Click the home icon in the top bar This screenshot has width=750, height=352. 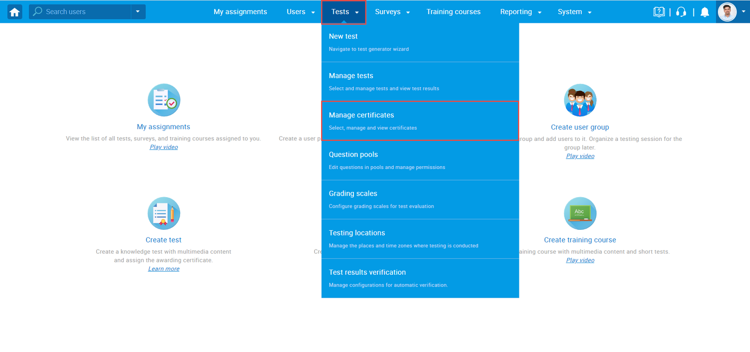click(15, 12)
